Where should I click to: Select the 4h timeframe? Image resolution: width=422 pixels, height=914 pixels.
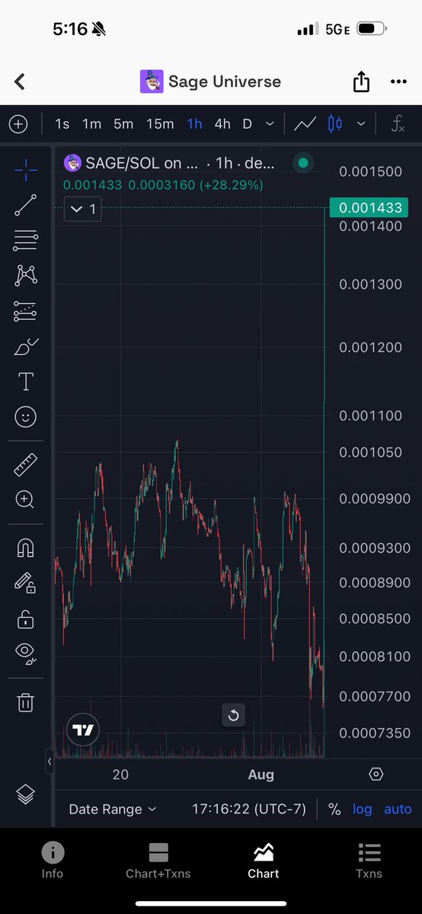(x=222, y=123)
